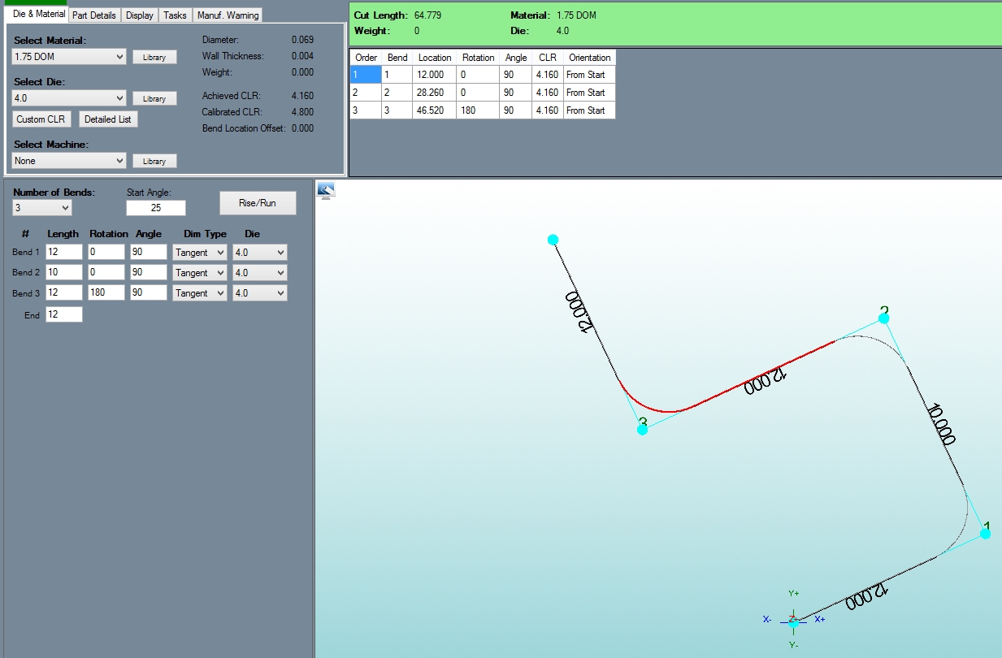Click the Orientation column header
Viewport: 1002px width, 658px height.
[589, 58]
